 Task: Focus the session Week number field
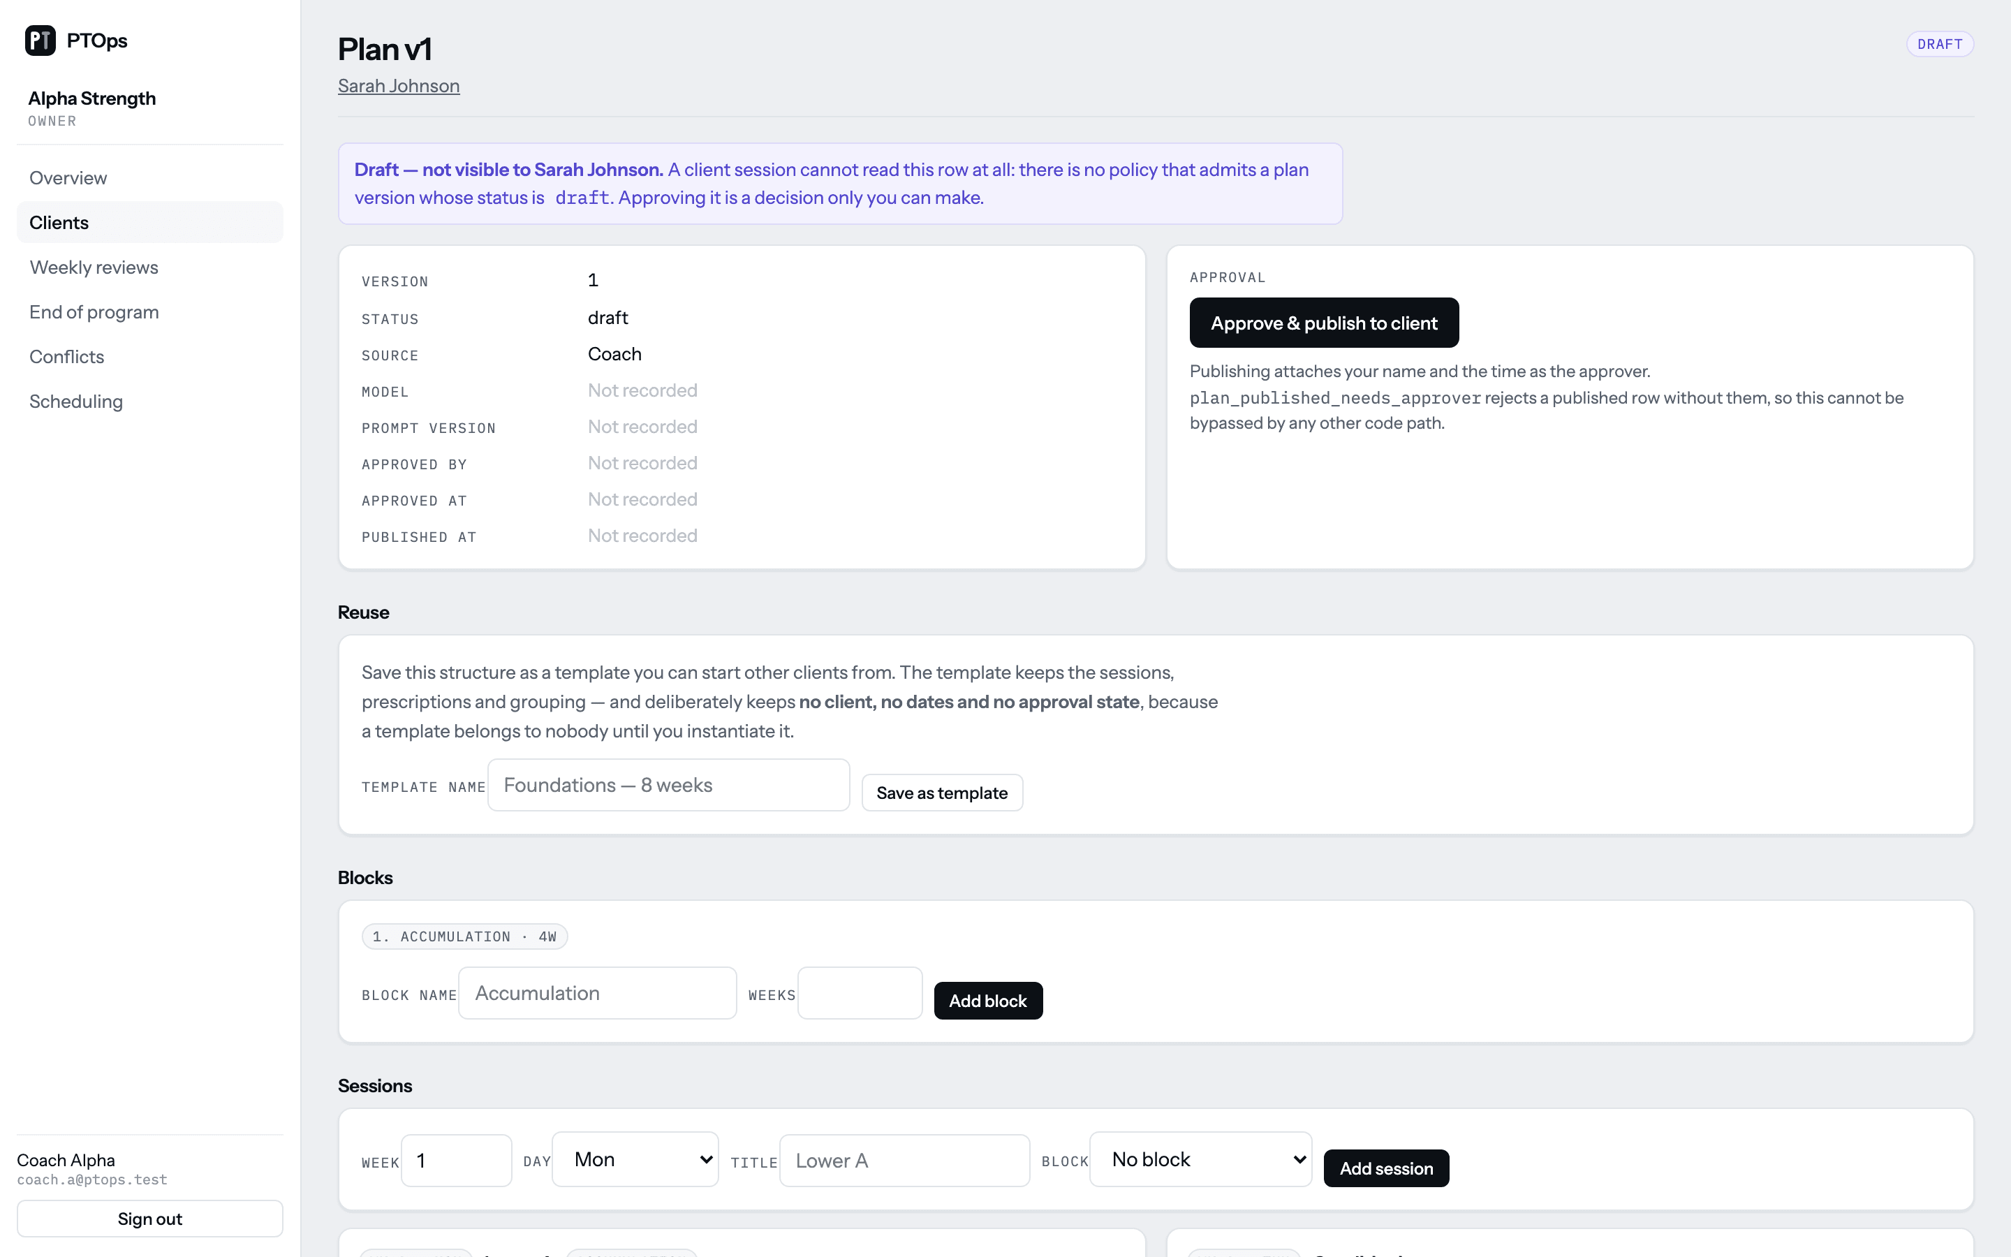click(x=456, y=1161)
